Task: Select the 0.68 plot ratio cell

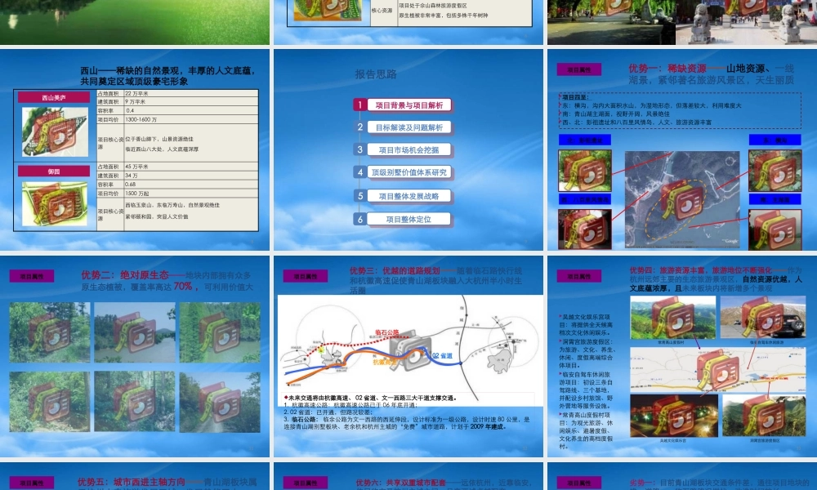Action: point(190,185)
